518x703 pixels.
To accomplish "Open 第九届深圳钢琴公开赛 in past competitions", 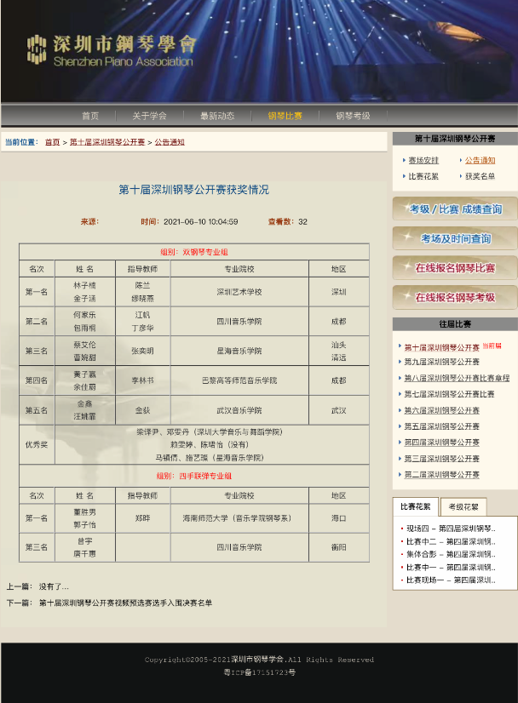I will [x=441, y=363].
